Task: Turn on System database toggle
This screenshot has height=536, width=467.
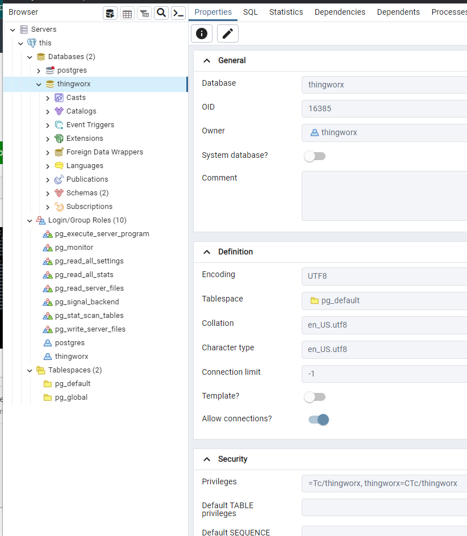Action: pos(315,155)
